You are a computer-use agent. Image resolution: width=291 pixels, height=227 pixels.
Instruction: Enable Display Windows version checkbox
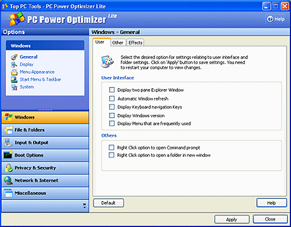[x=112, y=115]
